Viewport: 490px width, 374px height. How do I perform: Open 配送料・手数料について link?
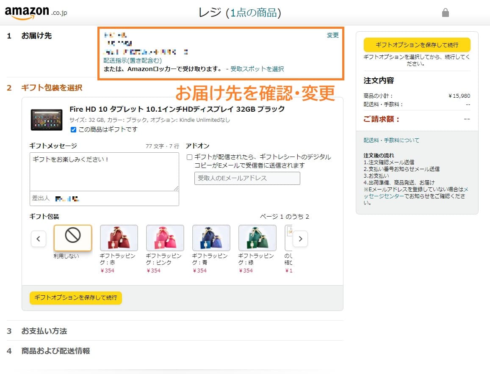(391, 140)
